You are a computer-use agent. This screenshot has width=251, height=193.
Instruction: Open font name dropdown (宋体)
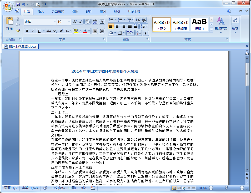click(x=55, y=22)
